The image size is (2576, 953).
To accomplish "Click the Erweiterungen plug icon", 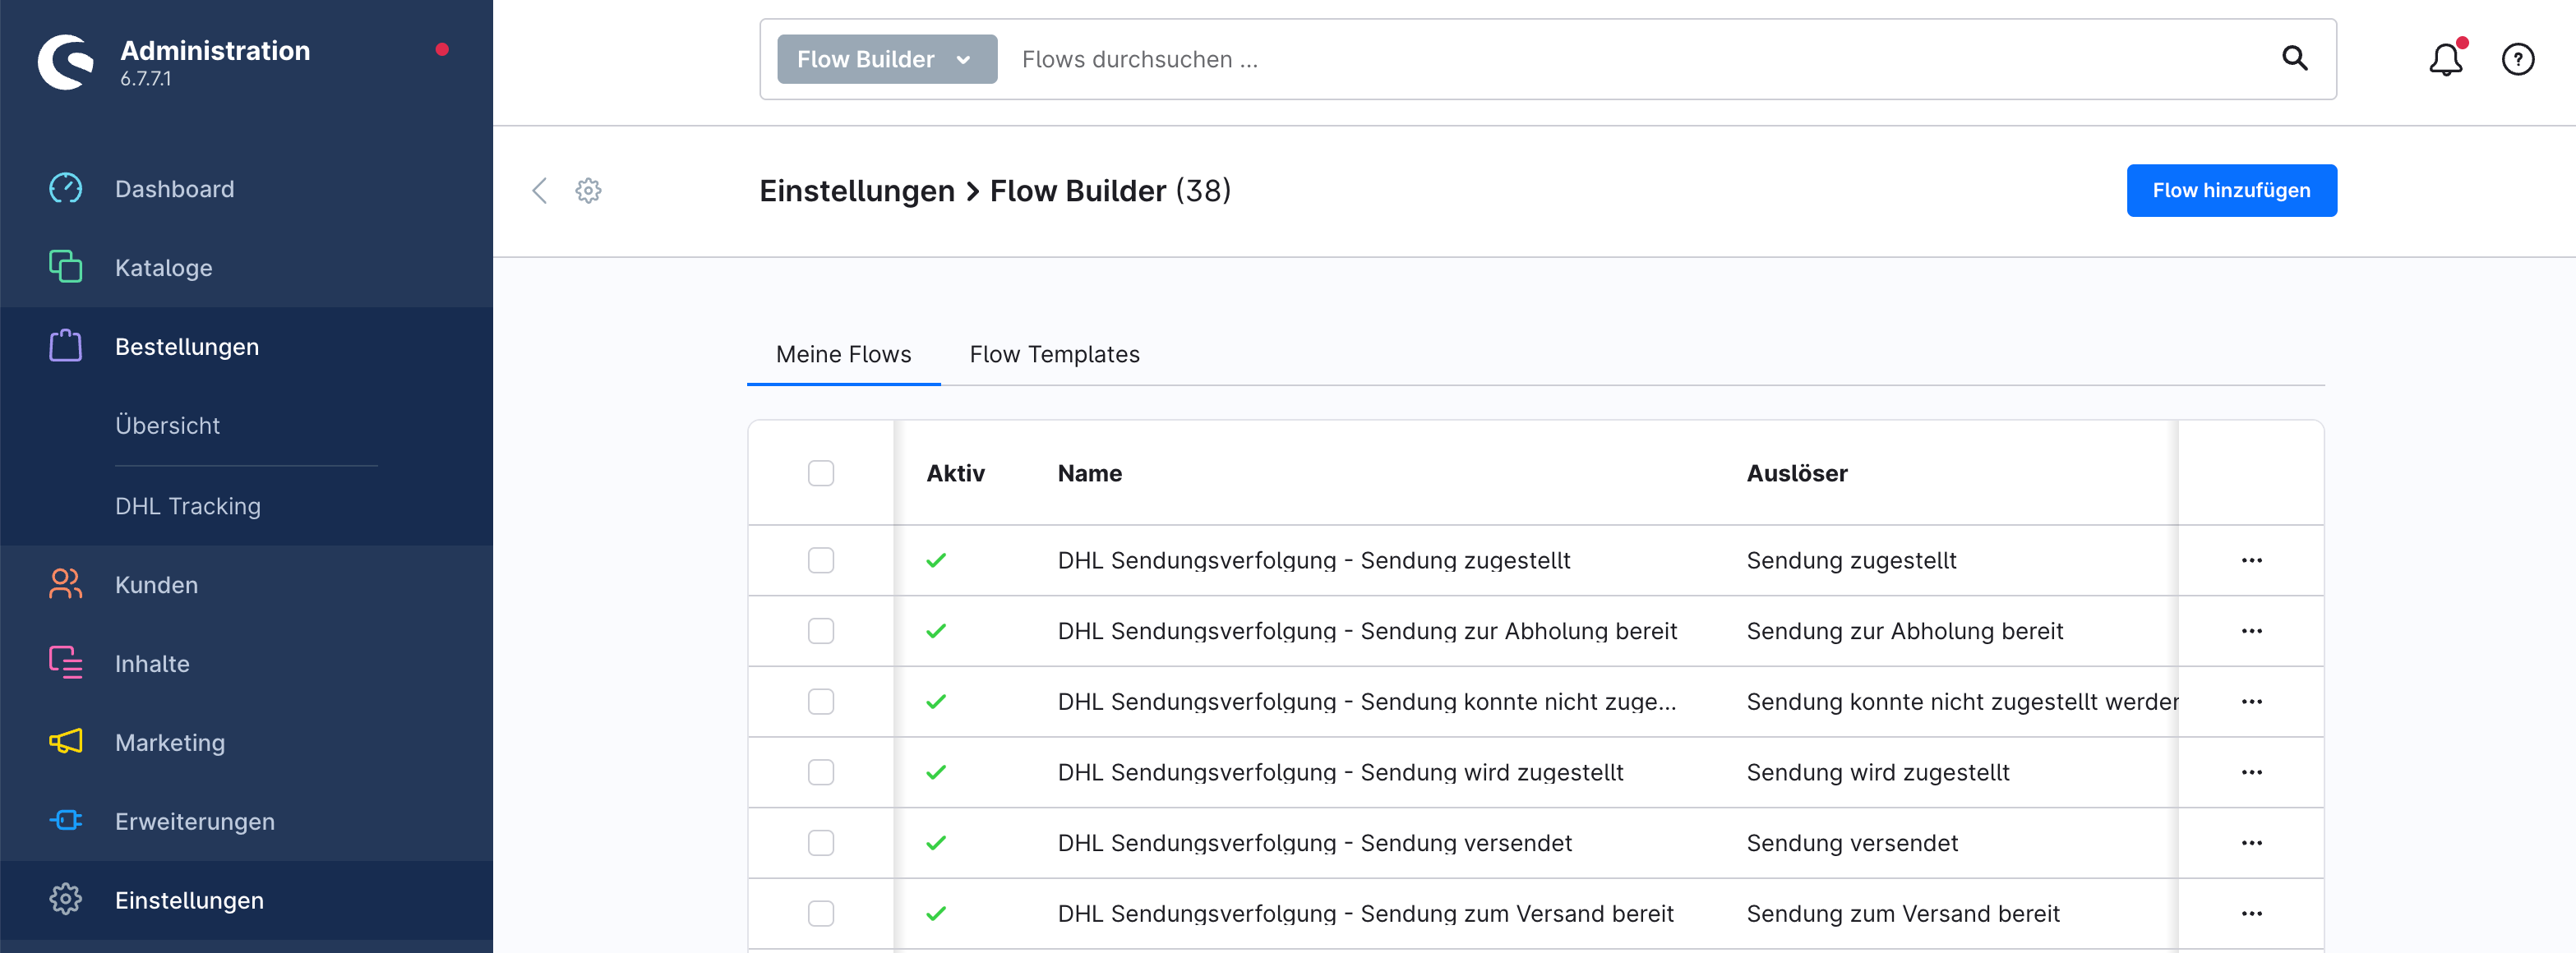I will click(x=66, y=821).
